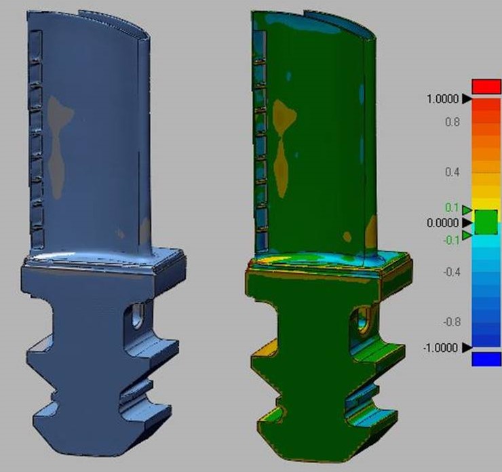The height and width of the screenshot is (472, 502).
Task: Click the 1.0000 maximum scale value
Action: (443, 99)
